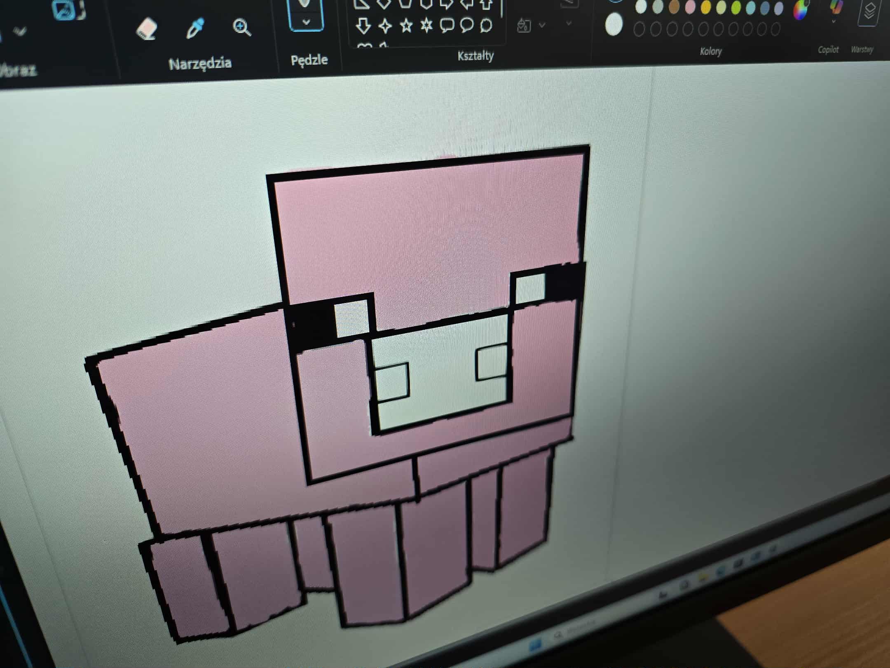Activate the Magnifier zoom tool

click(x=241, y=28)
